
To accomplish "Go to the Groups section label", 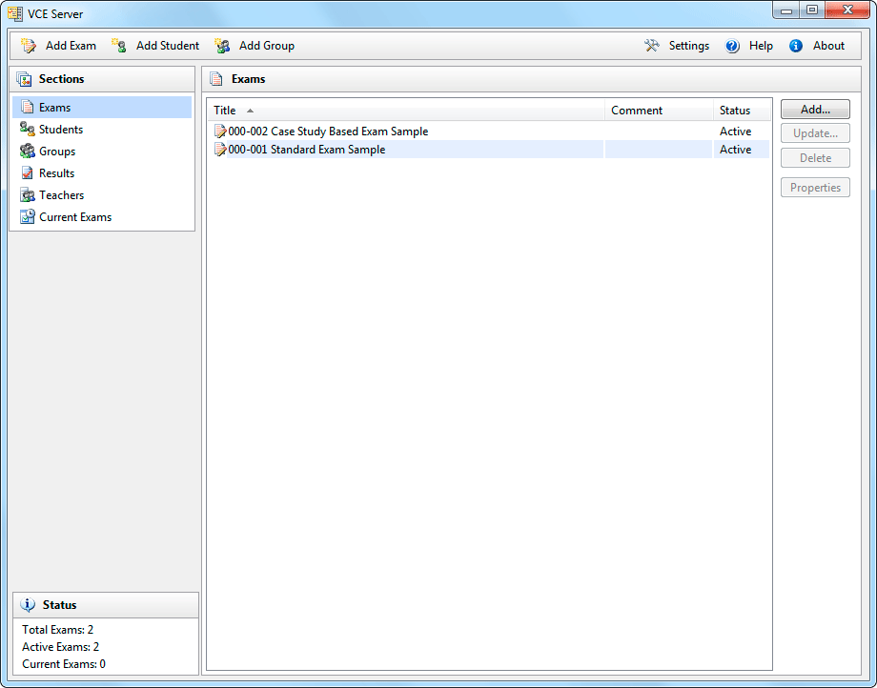I will (57, 152).
